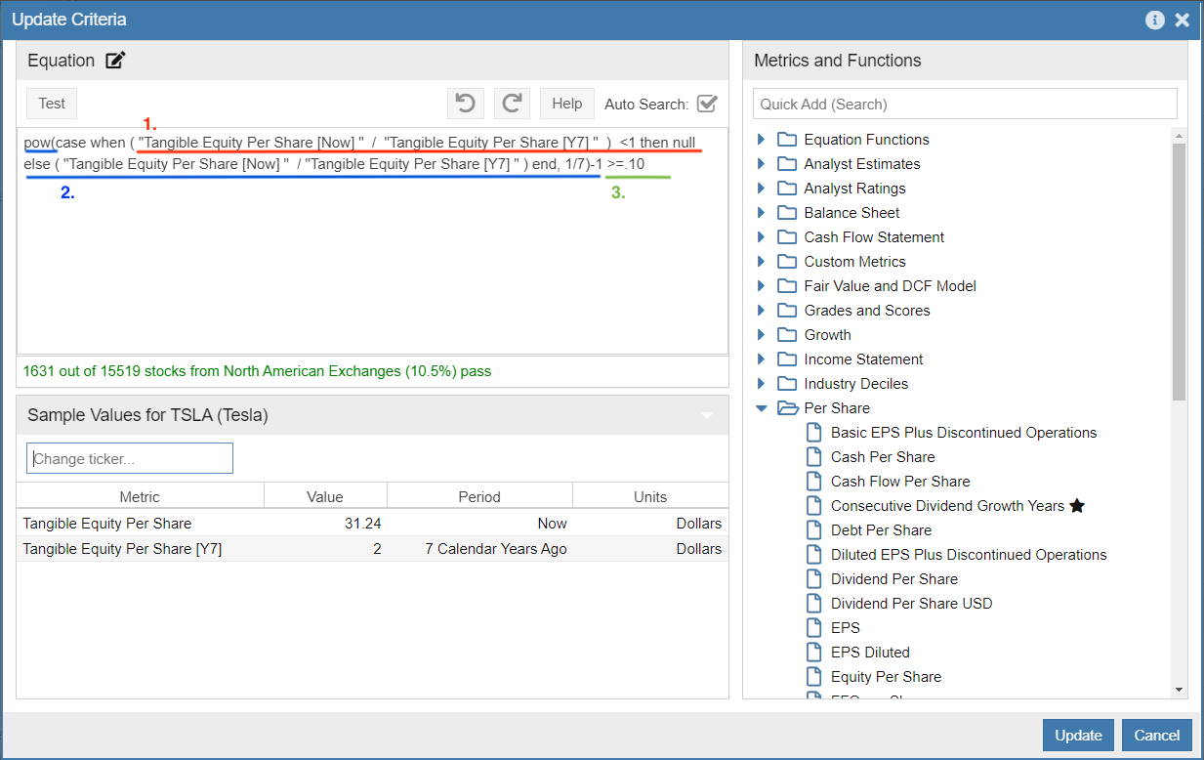Click the Cancel button
Screen dimensions: 1204x760
(x=1157, y=735)
